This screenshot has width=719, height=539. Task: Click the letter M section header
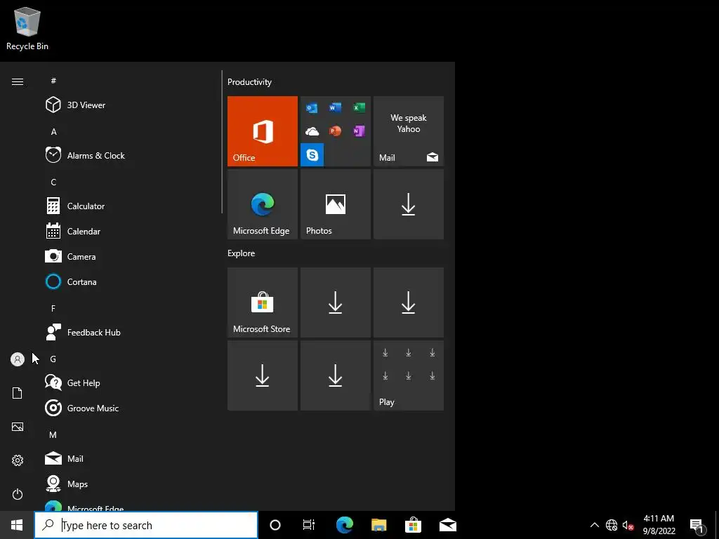[x=53, y=434]
